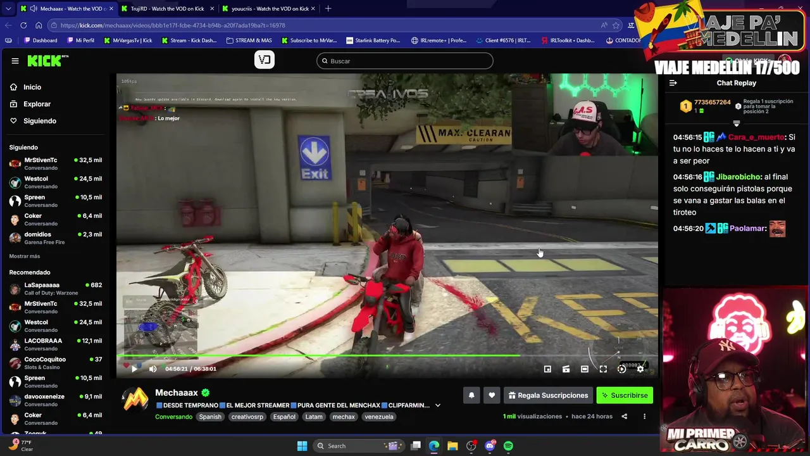Open the Kick hamburger menu
Viewport: 810px width, 456px height.
tap(15, 61)
